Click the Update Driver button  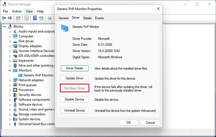[75, 78]
